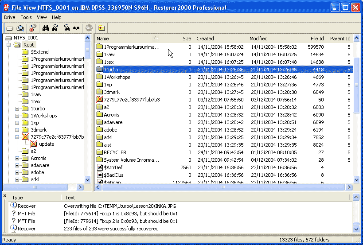Click the scan drive magnifier toolbar icon
The height and width of the screenshot is (245, 363).
[x=20, y=28]
